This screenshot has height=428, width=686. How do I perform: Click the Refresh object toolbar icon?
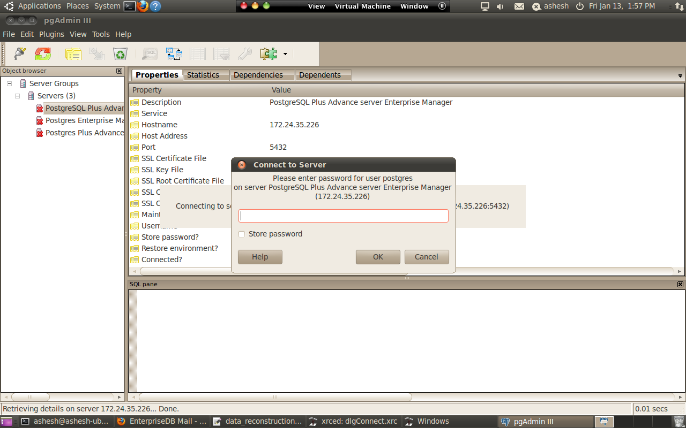[43, 53]
